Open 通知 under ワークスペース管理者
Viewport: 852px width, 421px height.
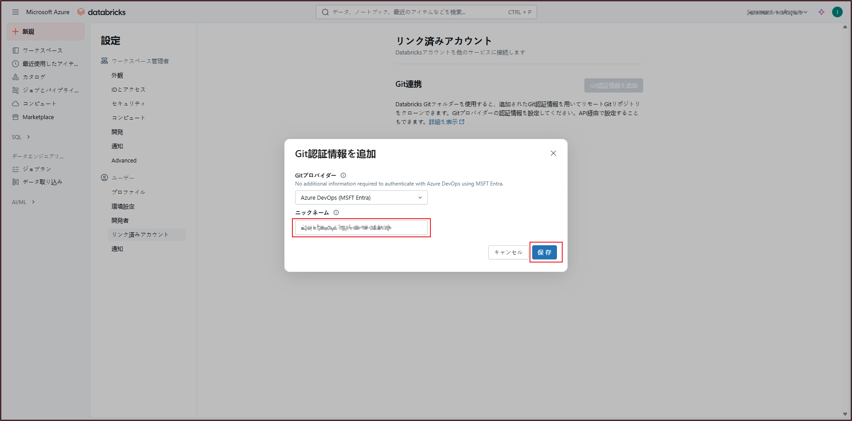[x=117, y=146]
